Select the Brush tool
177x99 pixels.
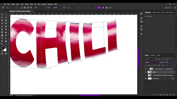[x=2, y=26]
